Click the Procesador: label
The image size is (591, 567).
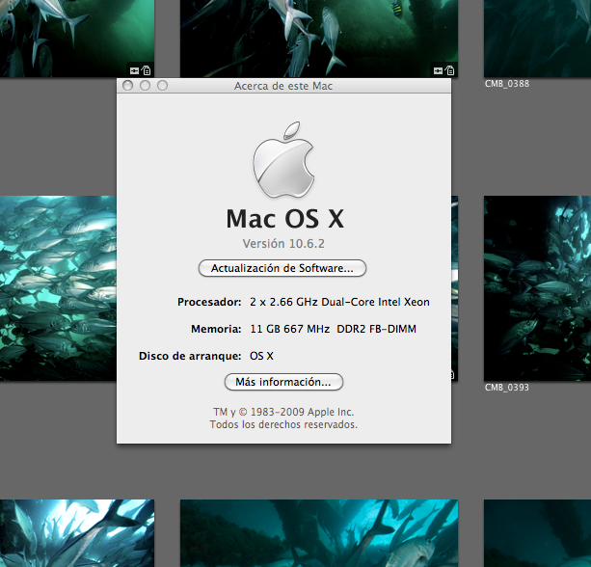pyautogui.click(x=209, y=302)
